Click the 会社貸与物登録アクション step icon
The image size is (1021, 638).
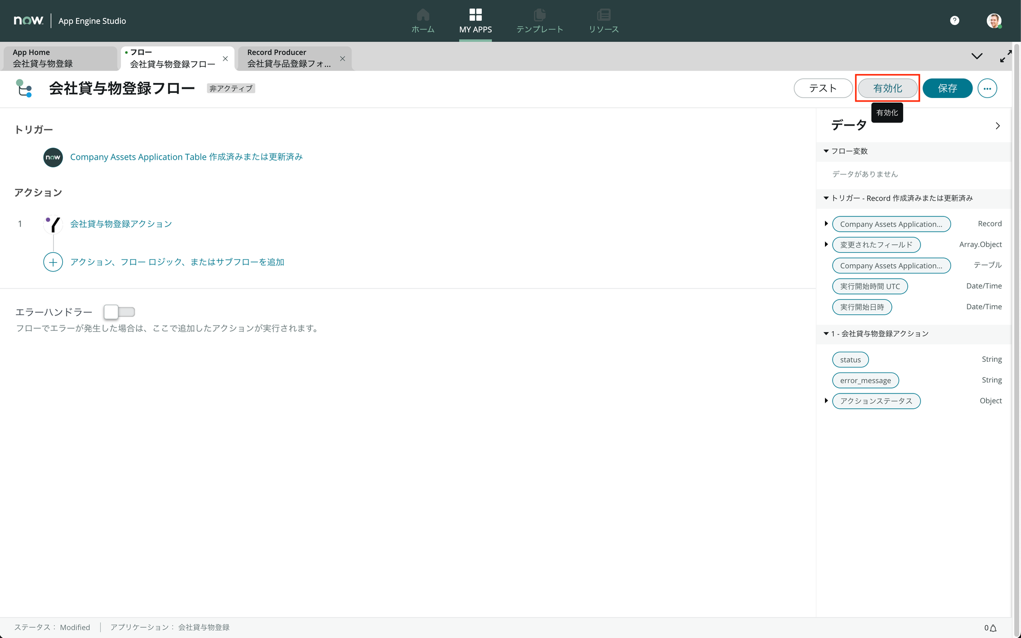[53, 224]
